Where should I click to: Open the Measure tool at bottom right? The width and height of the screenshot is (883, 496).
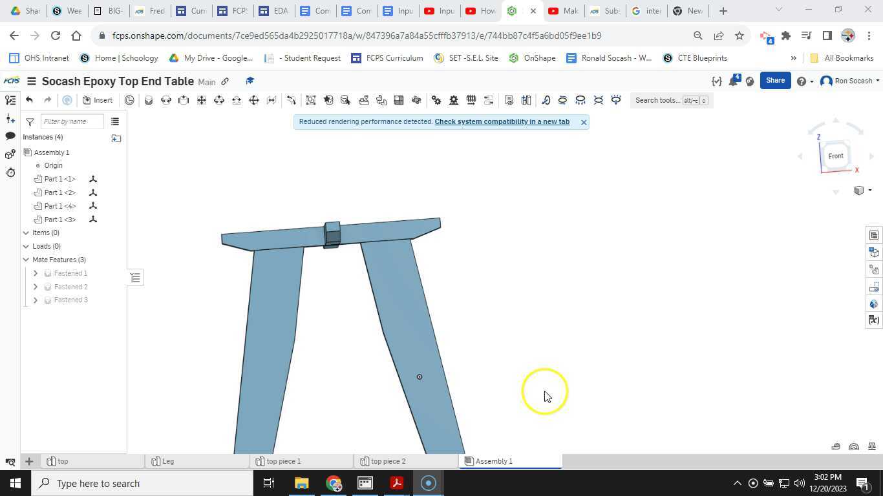[x=854, y=446]
